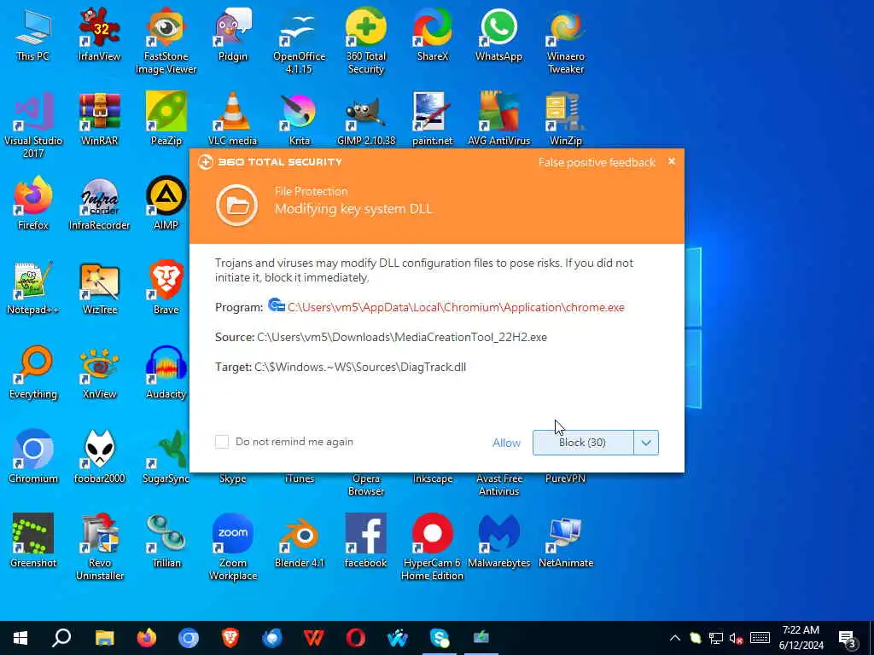Open the touch keyboard tray icon
Screen dimensions: 874x655
tap(760, 638)
